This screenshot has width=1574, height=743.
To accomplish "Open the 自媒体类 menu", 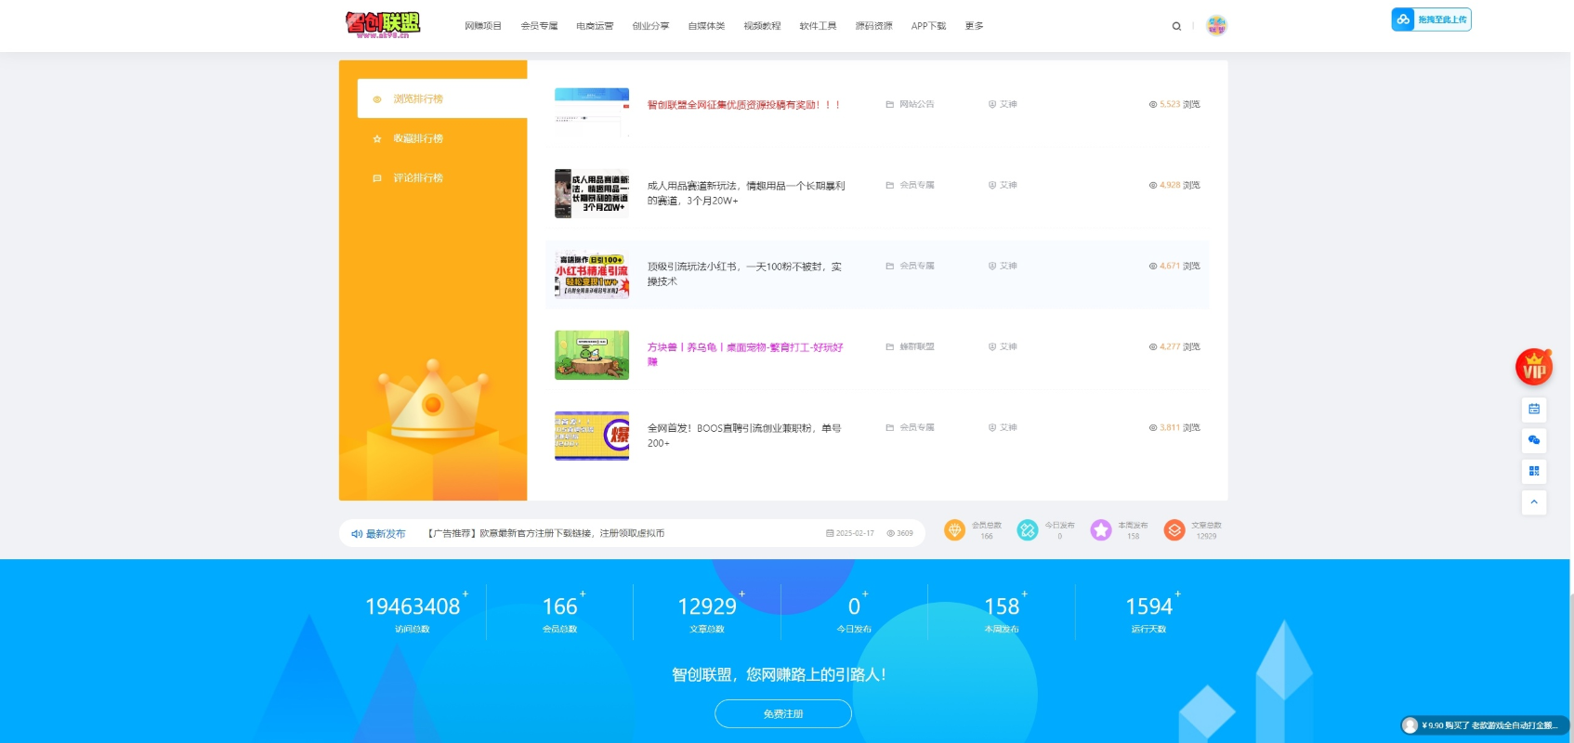I will [706, 26].
